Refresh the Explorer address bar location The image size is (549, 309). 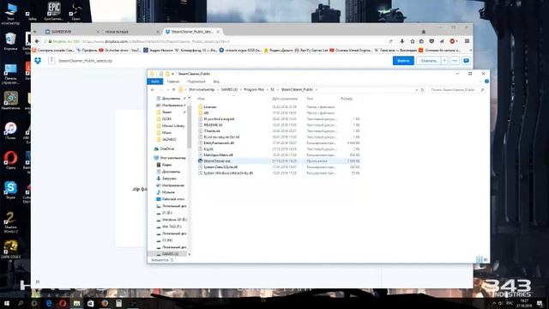[x=423, y=90]
